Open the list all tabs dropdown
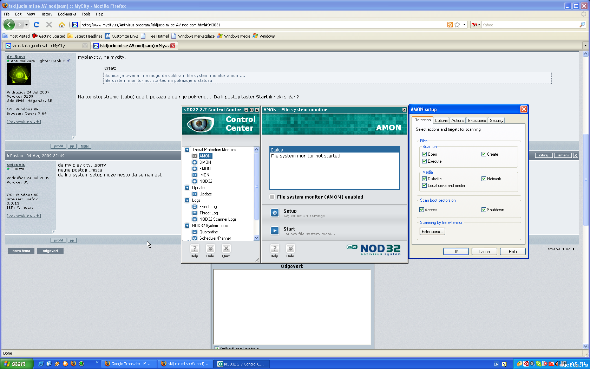Image resolution: width=590 pixels, height=369 pixels. (x=585, y=46)
